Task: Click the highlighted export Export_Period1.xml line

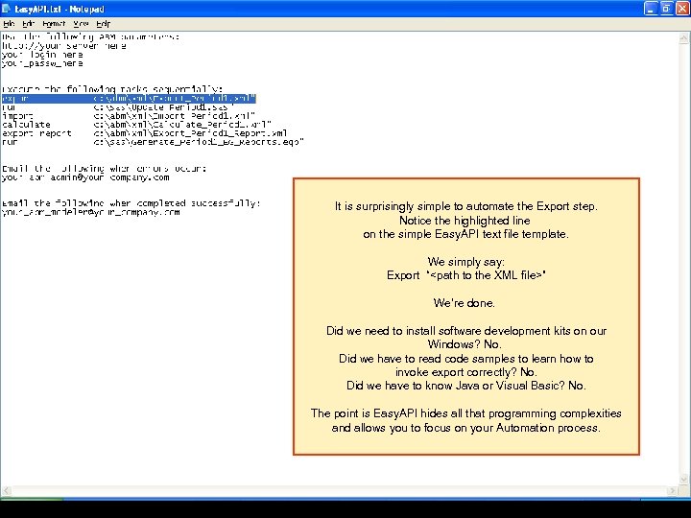Action: point(129,98)
